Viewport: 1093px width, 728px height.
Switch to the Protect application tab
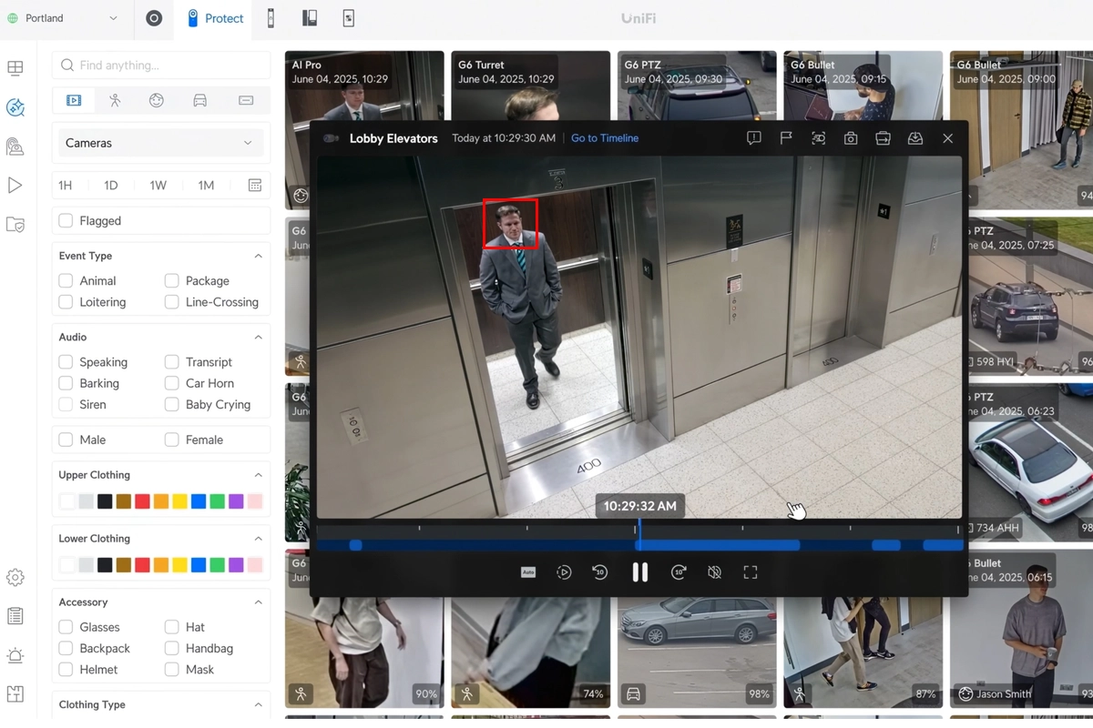tap(215, 18)
